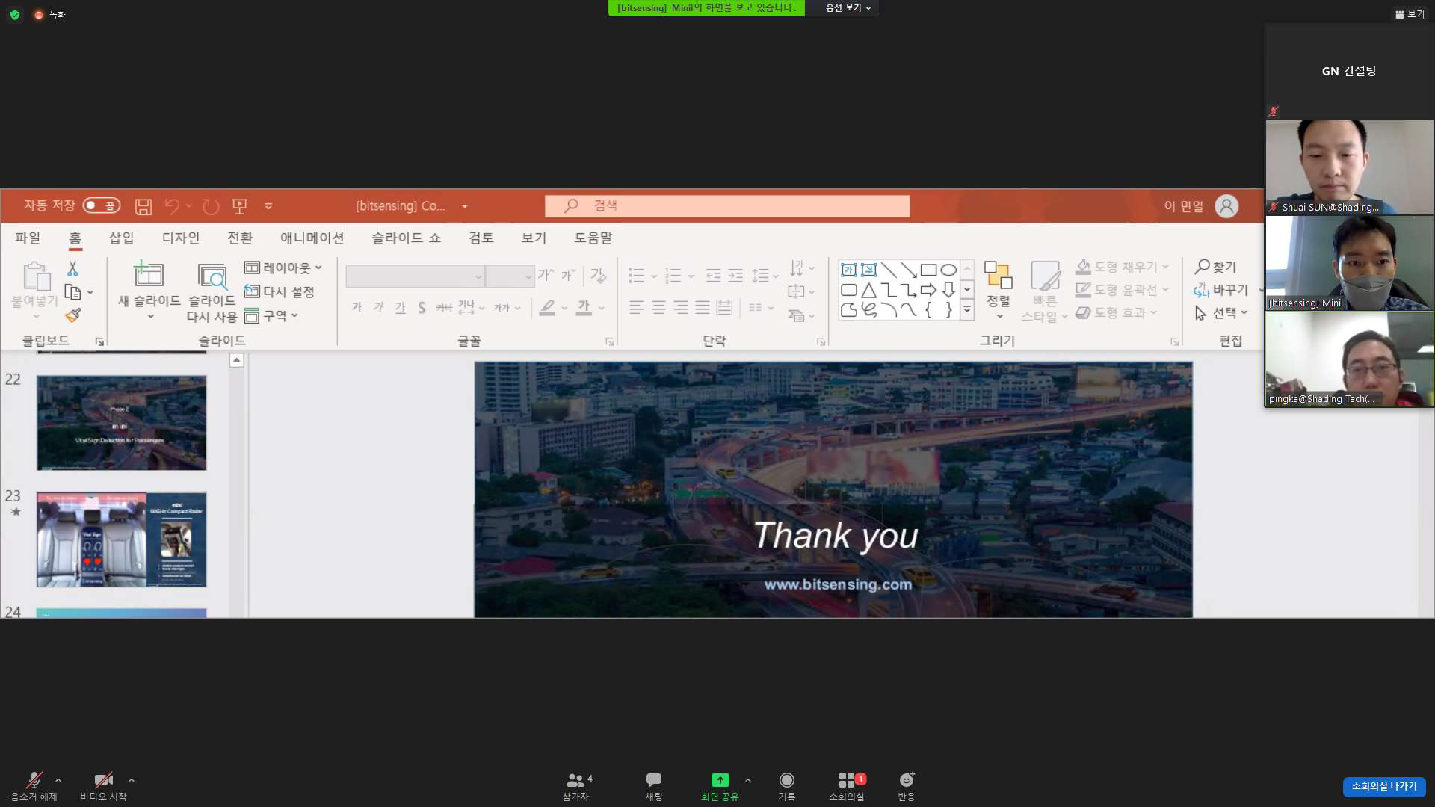Select the Oval shape in shapes gallery

[x=948, y=270]
